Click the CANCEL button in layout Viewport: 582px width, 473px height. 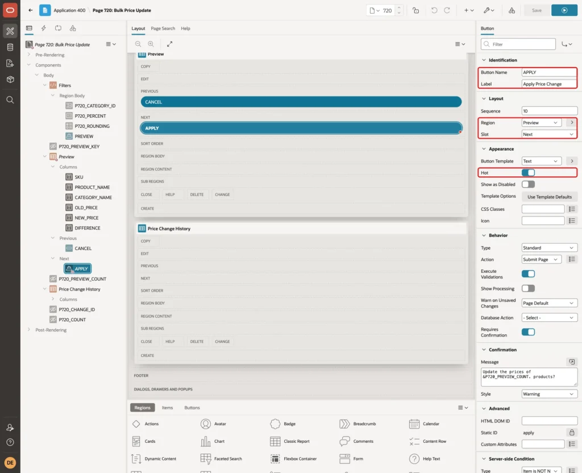point(301,102)
